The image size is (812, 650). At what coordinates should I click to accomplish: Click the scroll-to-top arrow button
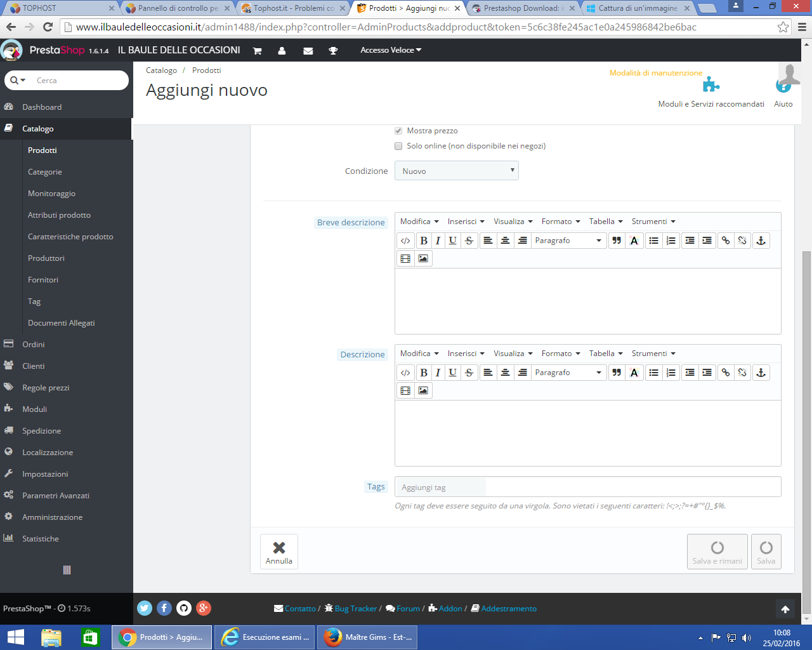[x=785, y=609]
